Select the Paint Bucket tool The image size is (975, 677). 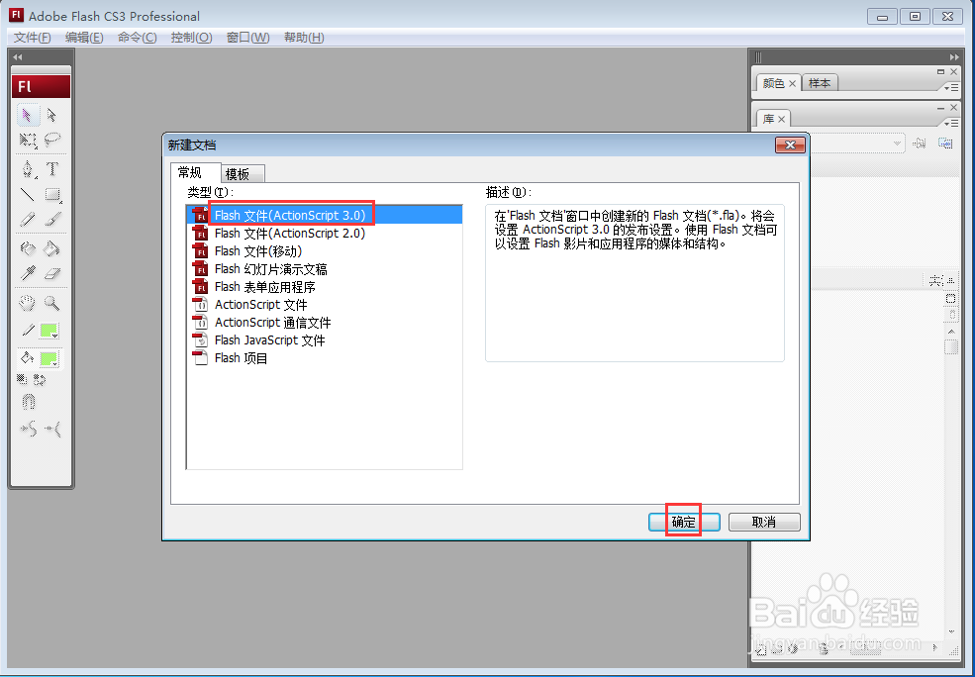[51, 249]
